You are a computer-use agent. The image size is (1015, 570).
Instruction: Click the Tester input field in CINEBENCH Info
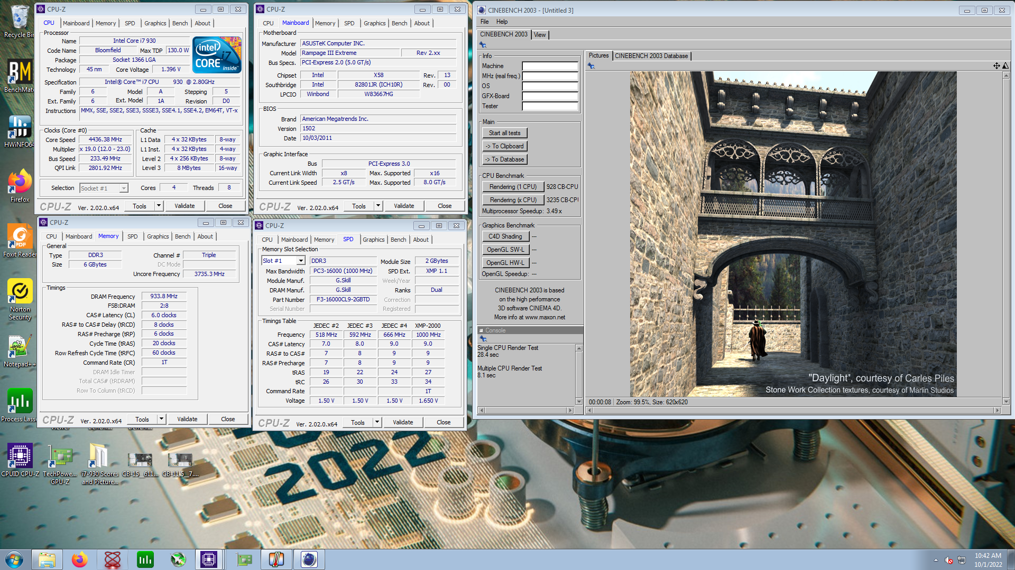(x=550, y=106)
